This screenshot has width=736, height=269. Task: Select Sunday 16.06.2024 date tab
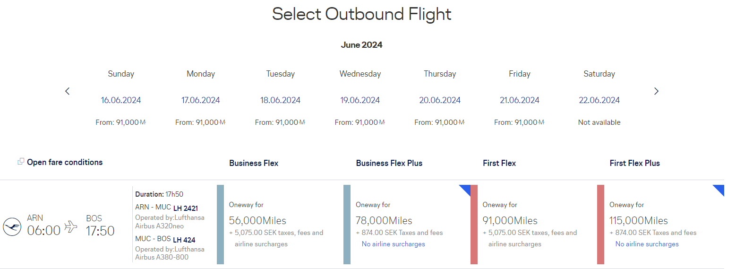[121, 100]
